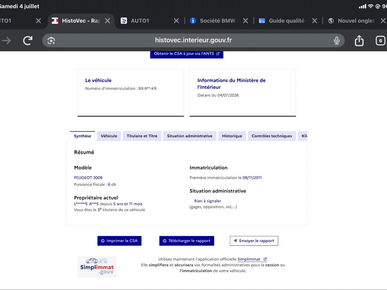Open the Historique tab
This screenshot has height=290, width=387.
(x=232, y=136)
